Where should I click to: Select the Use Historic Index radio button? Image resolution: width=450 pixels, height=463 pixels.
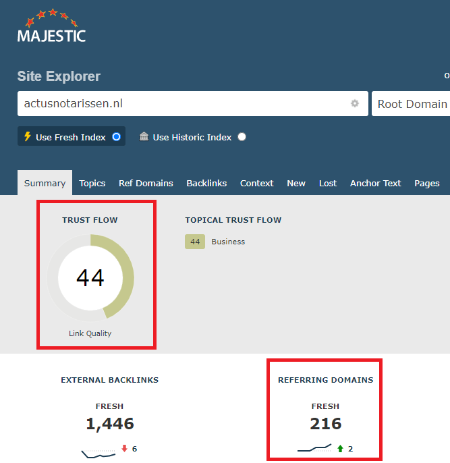click(242, 137)
